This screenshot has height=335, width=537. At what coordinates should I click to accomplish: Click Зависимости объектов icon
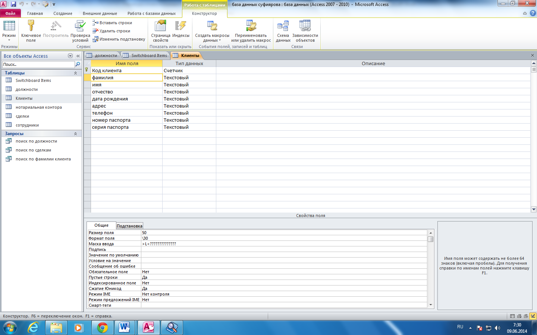pos(305,31)
